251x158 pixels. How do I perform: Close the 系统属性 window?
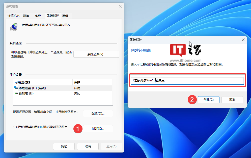tap(120, 6)
